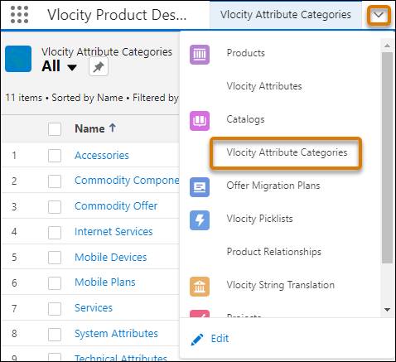
Task: Open the Mobile Plans record link
Action: coord(105,282)
